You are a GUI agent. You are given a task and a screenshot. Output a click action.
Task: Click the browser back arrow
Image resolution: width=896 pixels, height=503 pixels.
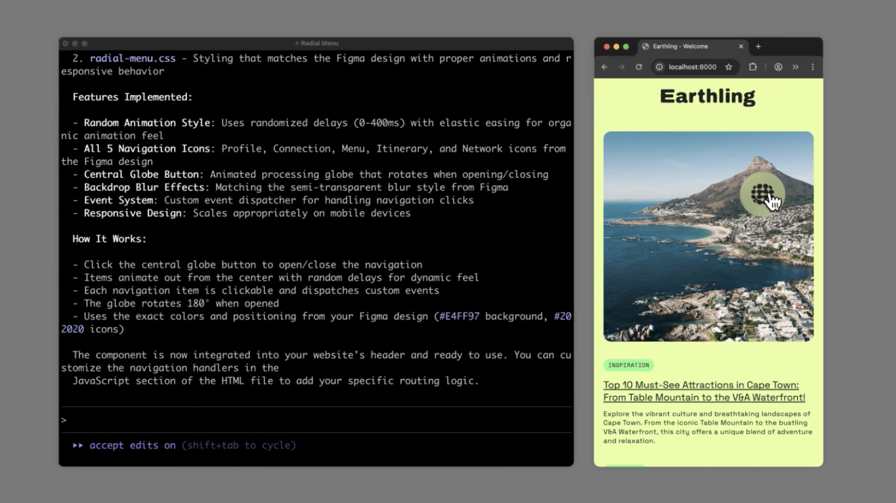pyautogui.click(x=605, y=67)
